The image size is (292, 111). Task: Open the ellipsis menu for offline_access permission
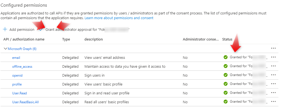coord(273,66)
